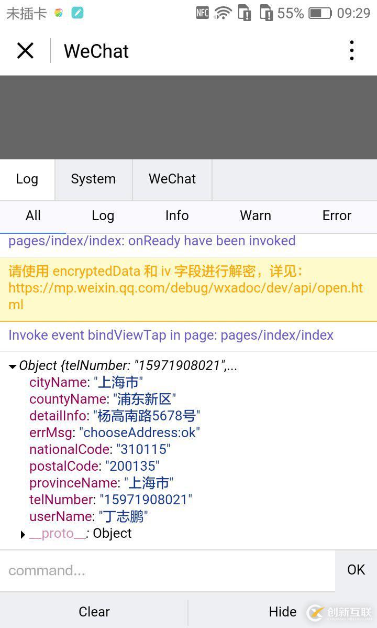Select the userName "丁志鹏" property
The width and height of the screenshot is (377, 628).
pyautogui.click(x=88, y=517)
